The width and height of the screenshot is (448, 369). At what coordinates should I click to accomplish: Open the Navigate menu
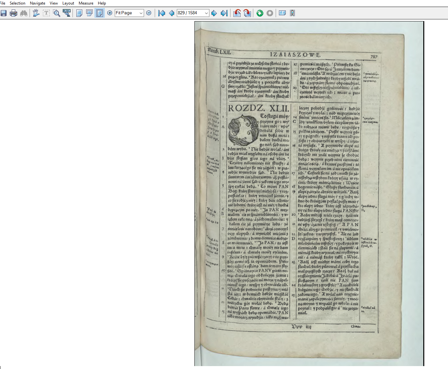[x=37, y=3]
